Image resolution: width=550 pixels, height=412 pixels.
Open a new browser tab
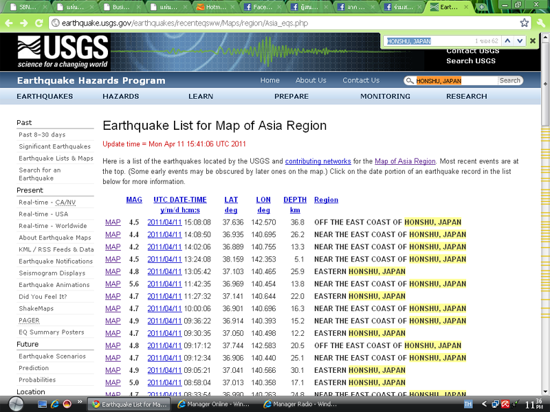[482, 7]
